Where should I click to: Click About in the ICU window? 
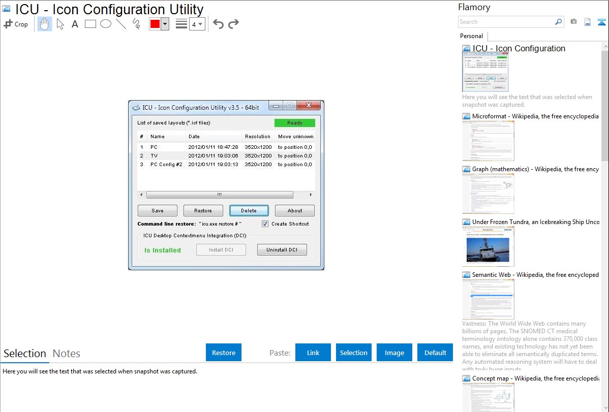[295, 210]
